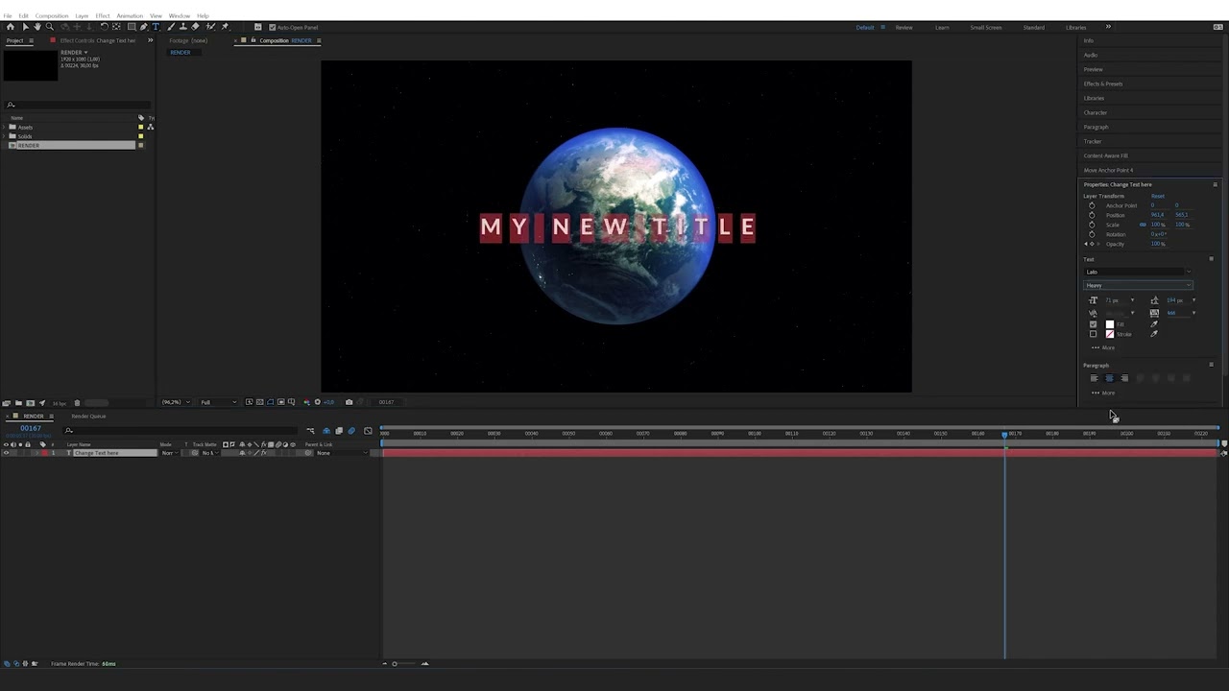Open the Window menu
The height and width of the screenshot is (691, 1229).
pos(180,16)
